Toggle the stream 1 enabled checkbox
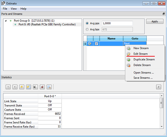Viewport: 167px width, 137px height. coord(96,44)
